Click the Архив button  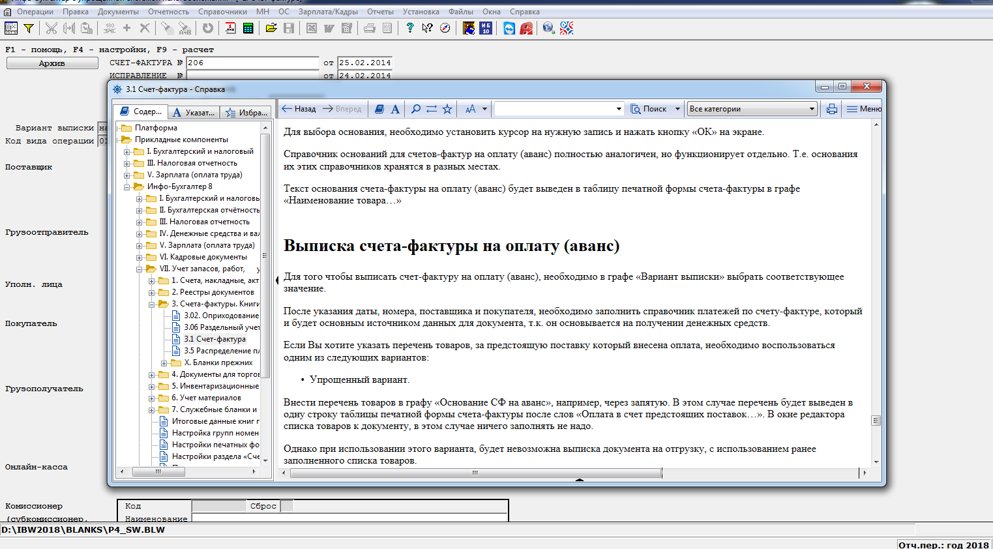click(52, 63)
